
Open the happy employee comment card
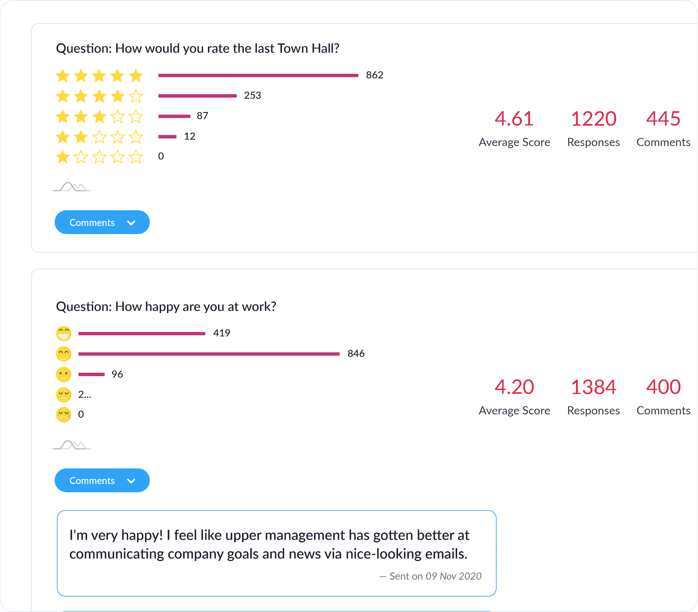tap(276, 554)
